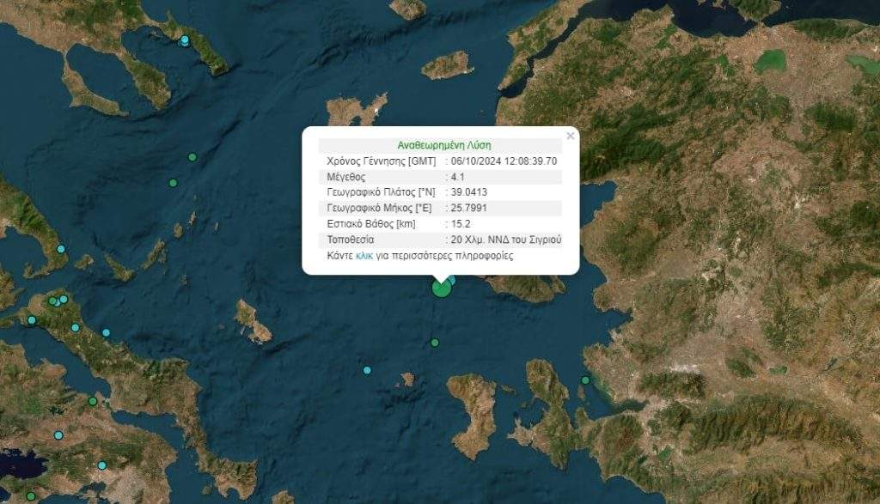The width and height of the screenshot is (880, 504).
Task: Close the earthquake info popup
Action: coord(571,136)
